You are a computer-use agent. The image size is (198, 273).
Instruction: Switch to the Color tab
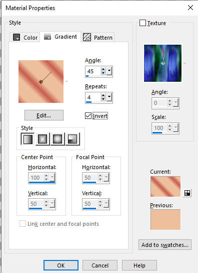pyautogui.click(x=25, y=37)
